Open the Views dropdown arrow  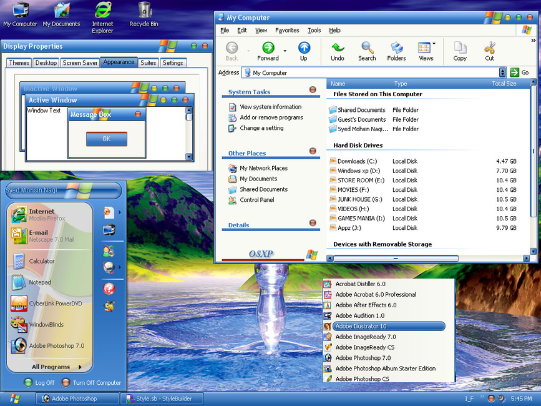pyautogui.click(x=434, y=44)
